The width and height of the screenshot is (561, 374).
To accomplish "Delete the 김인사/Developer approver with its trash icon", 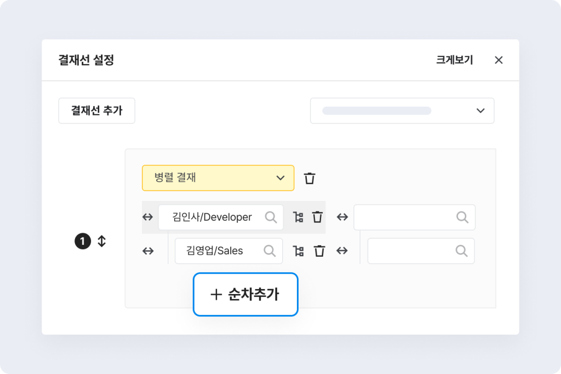I will point(317,217).
